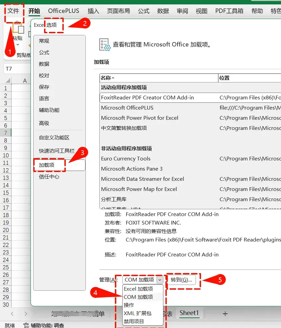Choose XML 扩展包 from dropdown list

pyautogui.click(x=143, y=313)
